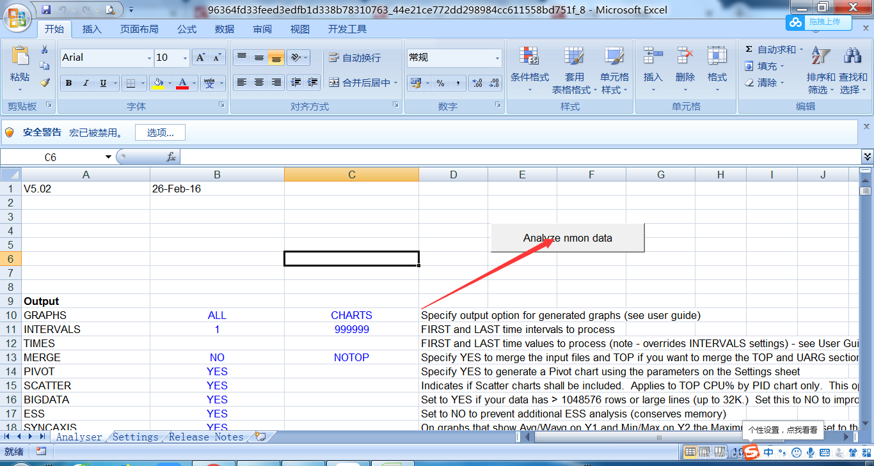The width and height of the screenshot is (874, 466).
Task: Open the font size 10 dropdown
Action: coord(185,58)
